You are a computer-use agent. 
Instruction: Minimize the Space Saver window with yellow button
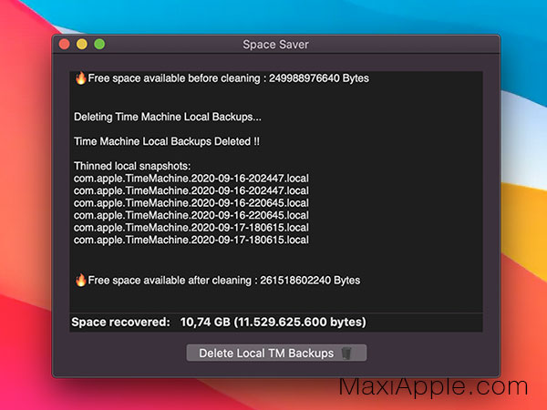pyautogui.click(x=82, y=45)
